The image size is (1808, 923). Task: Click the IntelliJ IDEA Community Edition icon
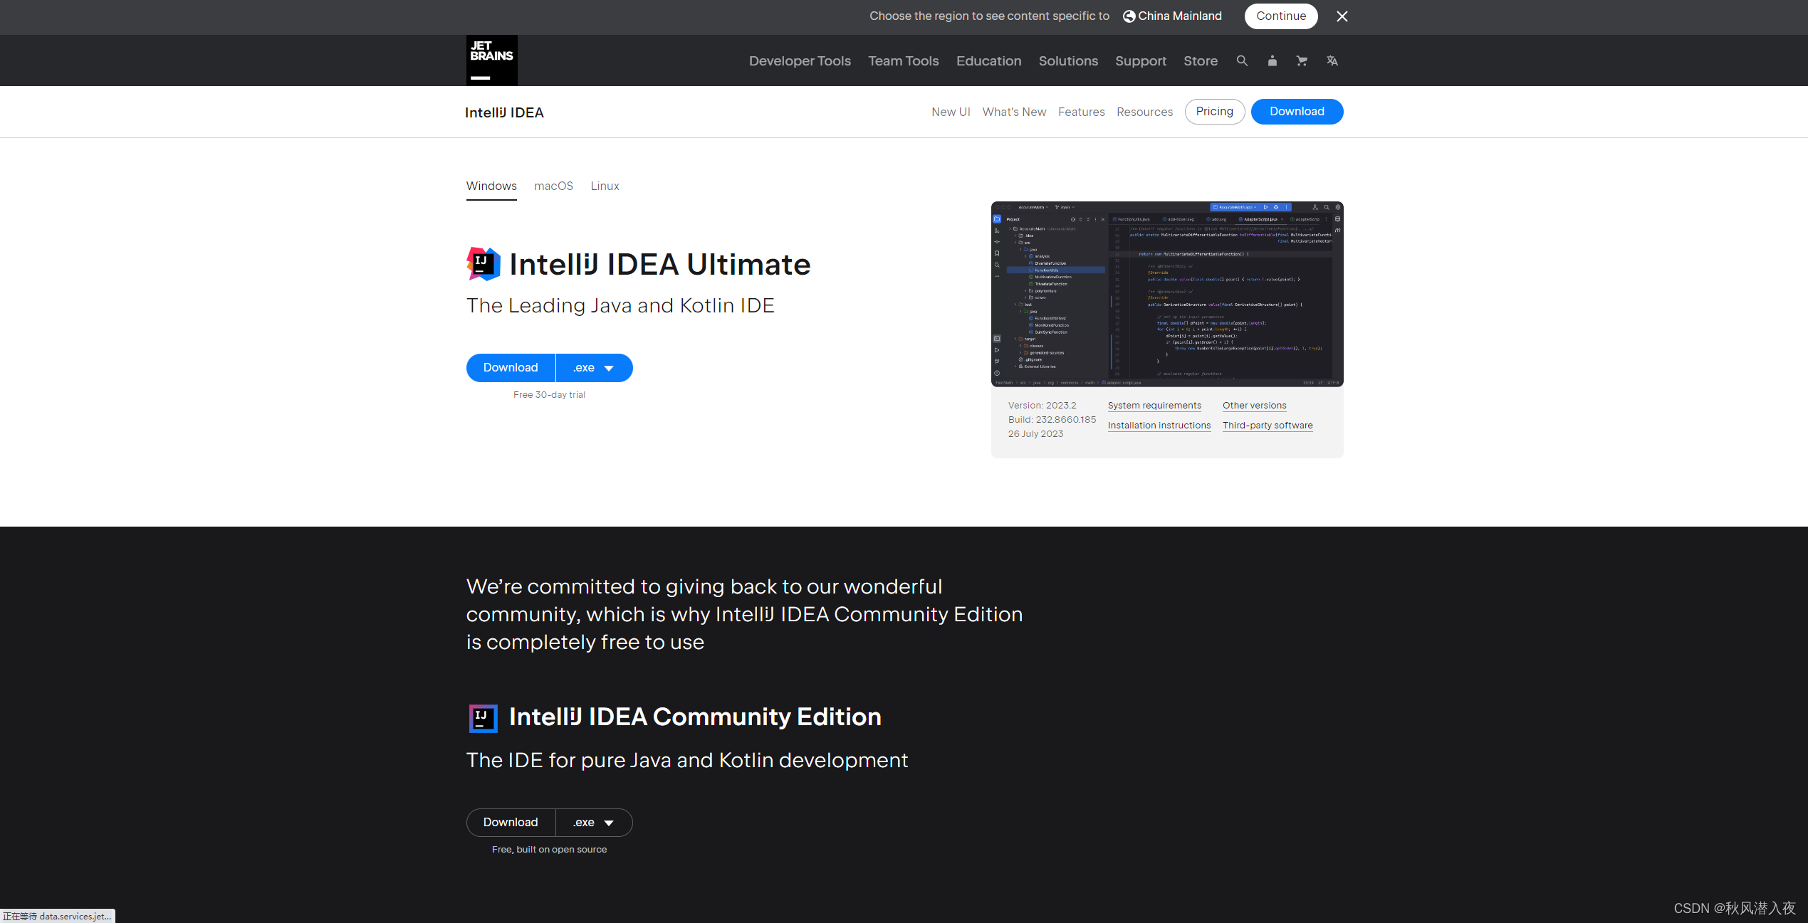coord(483,718)
